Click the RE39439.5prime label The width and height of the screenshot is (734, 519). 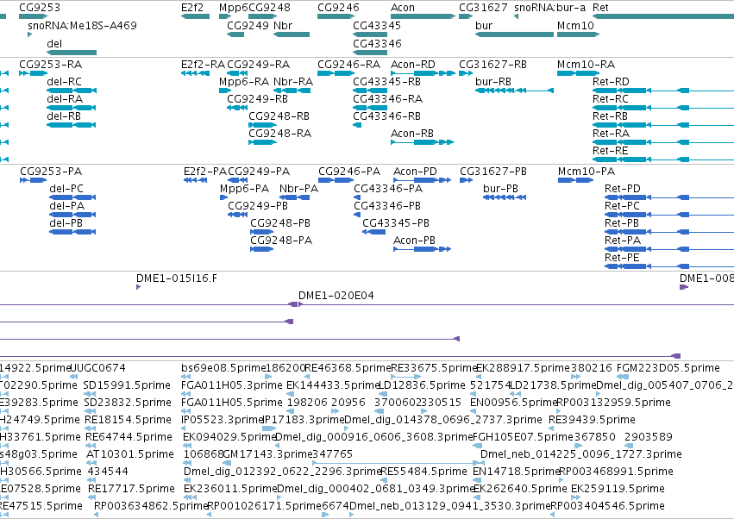(x=592, y=419)
